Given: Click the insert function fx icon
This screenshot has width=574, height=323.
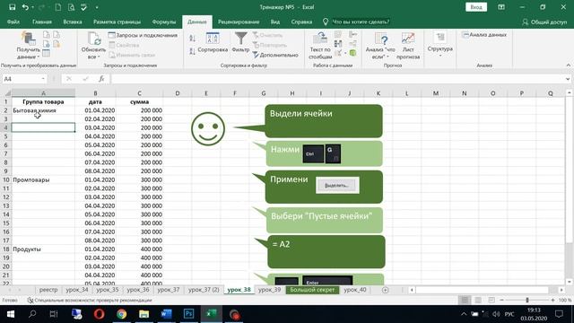Looking at the screenshot, I should point(101,79).
